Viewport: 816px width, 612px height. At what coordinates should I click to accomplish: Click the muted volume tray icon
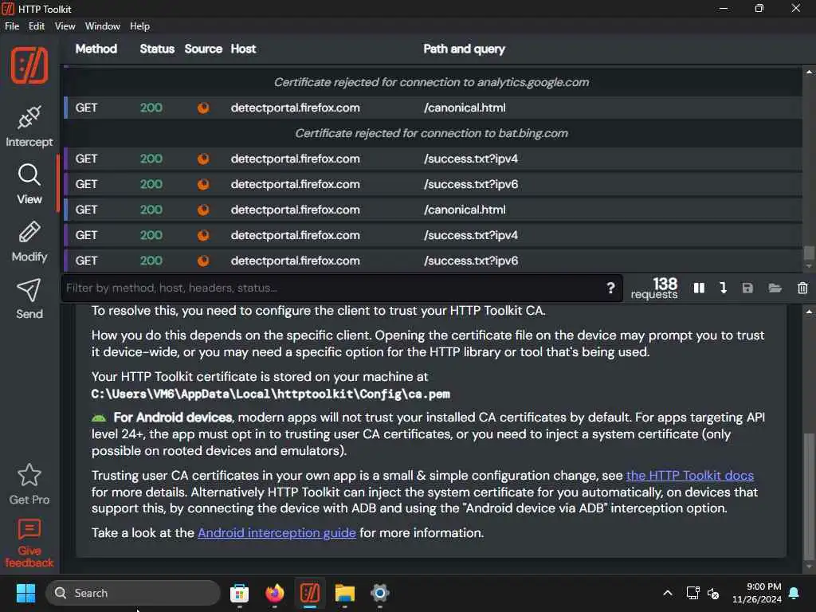click(713, 593)
